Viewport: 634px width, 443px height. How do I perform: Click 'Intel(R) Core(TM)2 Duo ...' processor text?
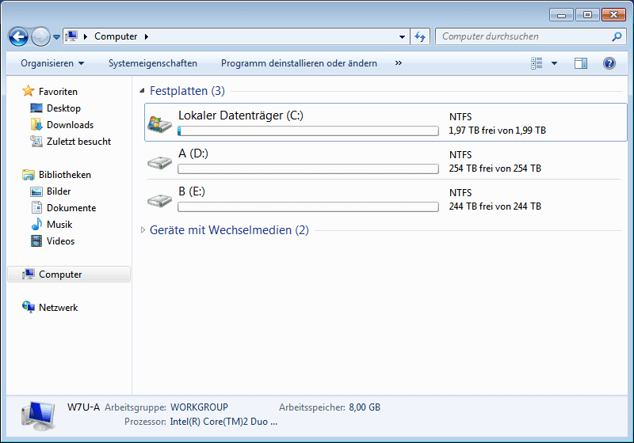tap(223, 422)
